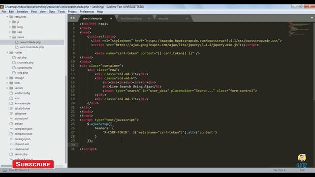
Task: Open the Selection menu
Action: 22,12
